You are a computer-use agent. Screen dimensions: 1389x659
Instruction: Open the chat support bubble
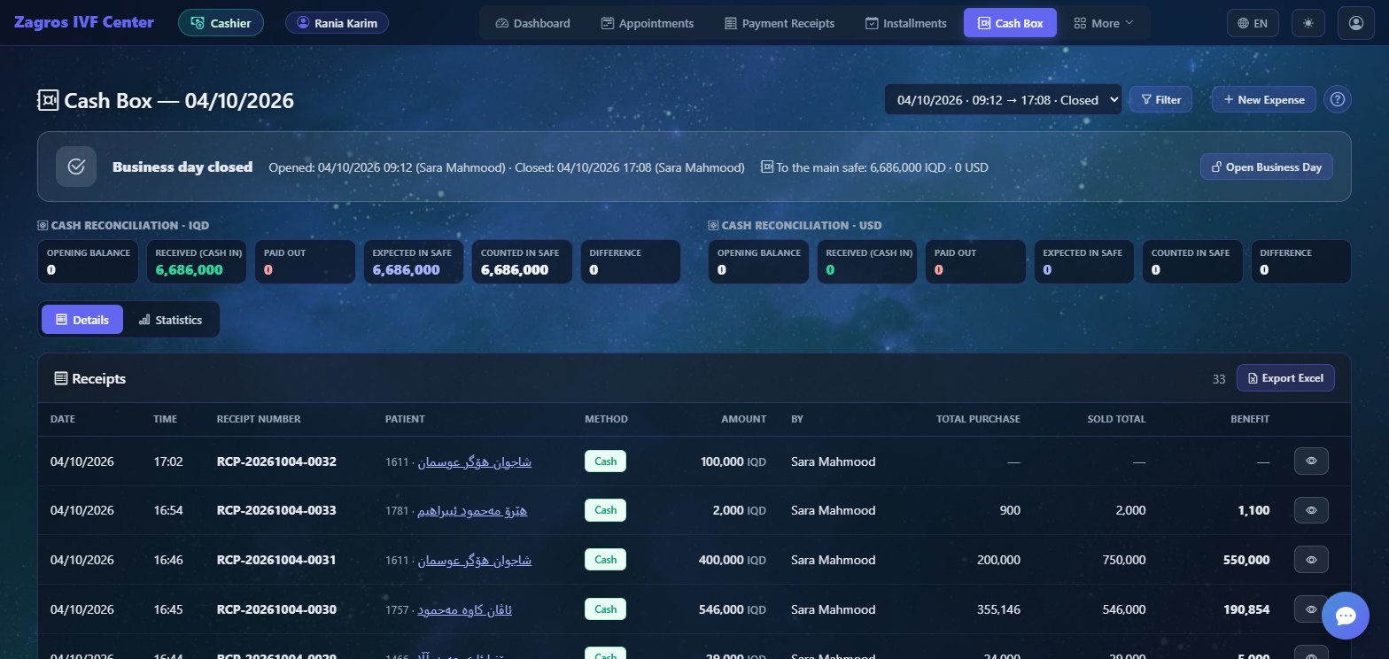(x=1345, y=615)
